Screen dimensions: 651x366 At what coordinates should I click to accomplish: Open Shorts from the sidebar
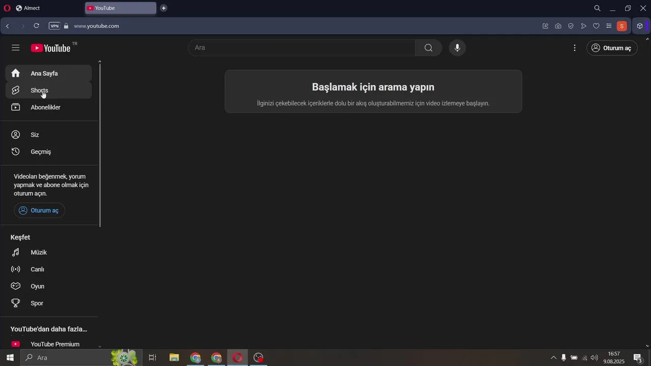pyautogui.click(x=49, y=90)
